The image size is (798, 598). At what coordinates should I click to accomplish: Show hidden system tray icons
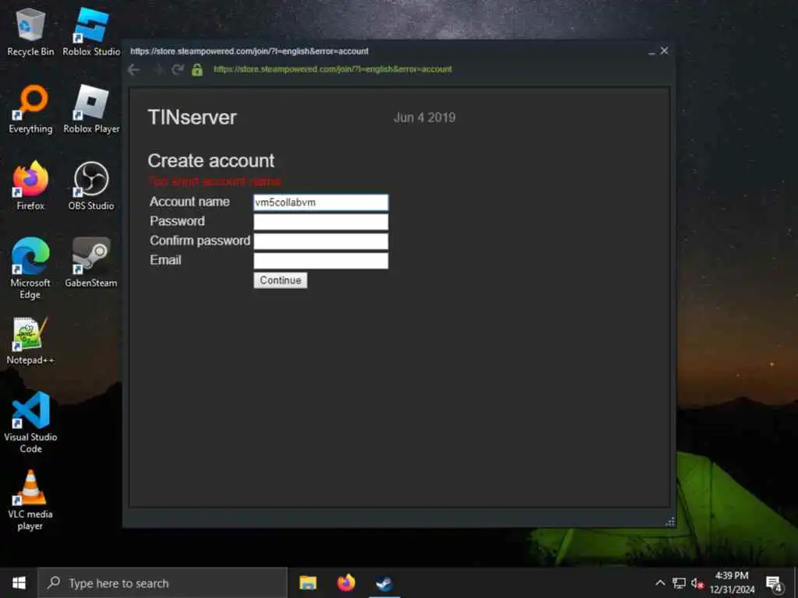pos(660,582)
